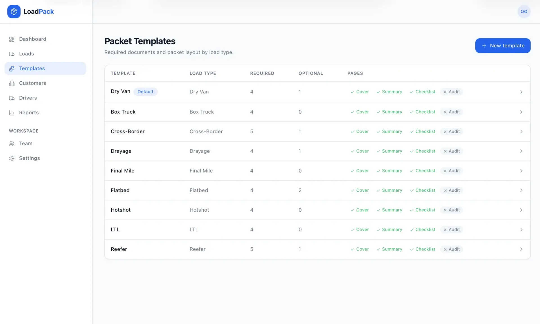Open the Dashboard grid icon
540x324 pixels.
point(12,39)
